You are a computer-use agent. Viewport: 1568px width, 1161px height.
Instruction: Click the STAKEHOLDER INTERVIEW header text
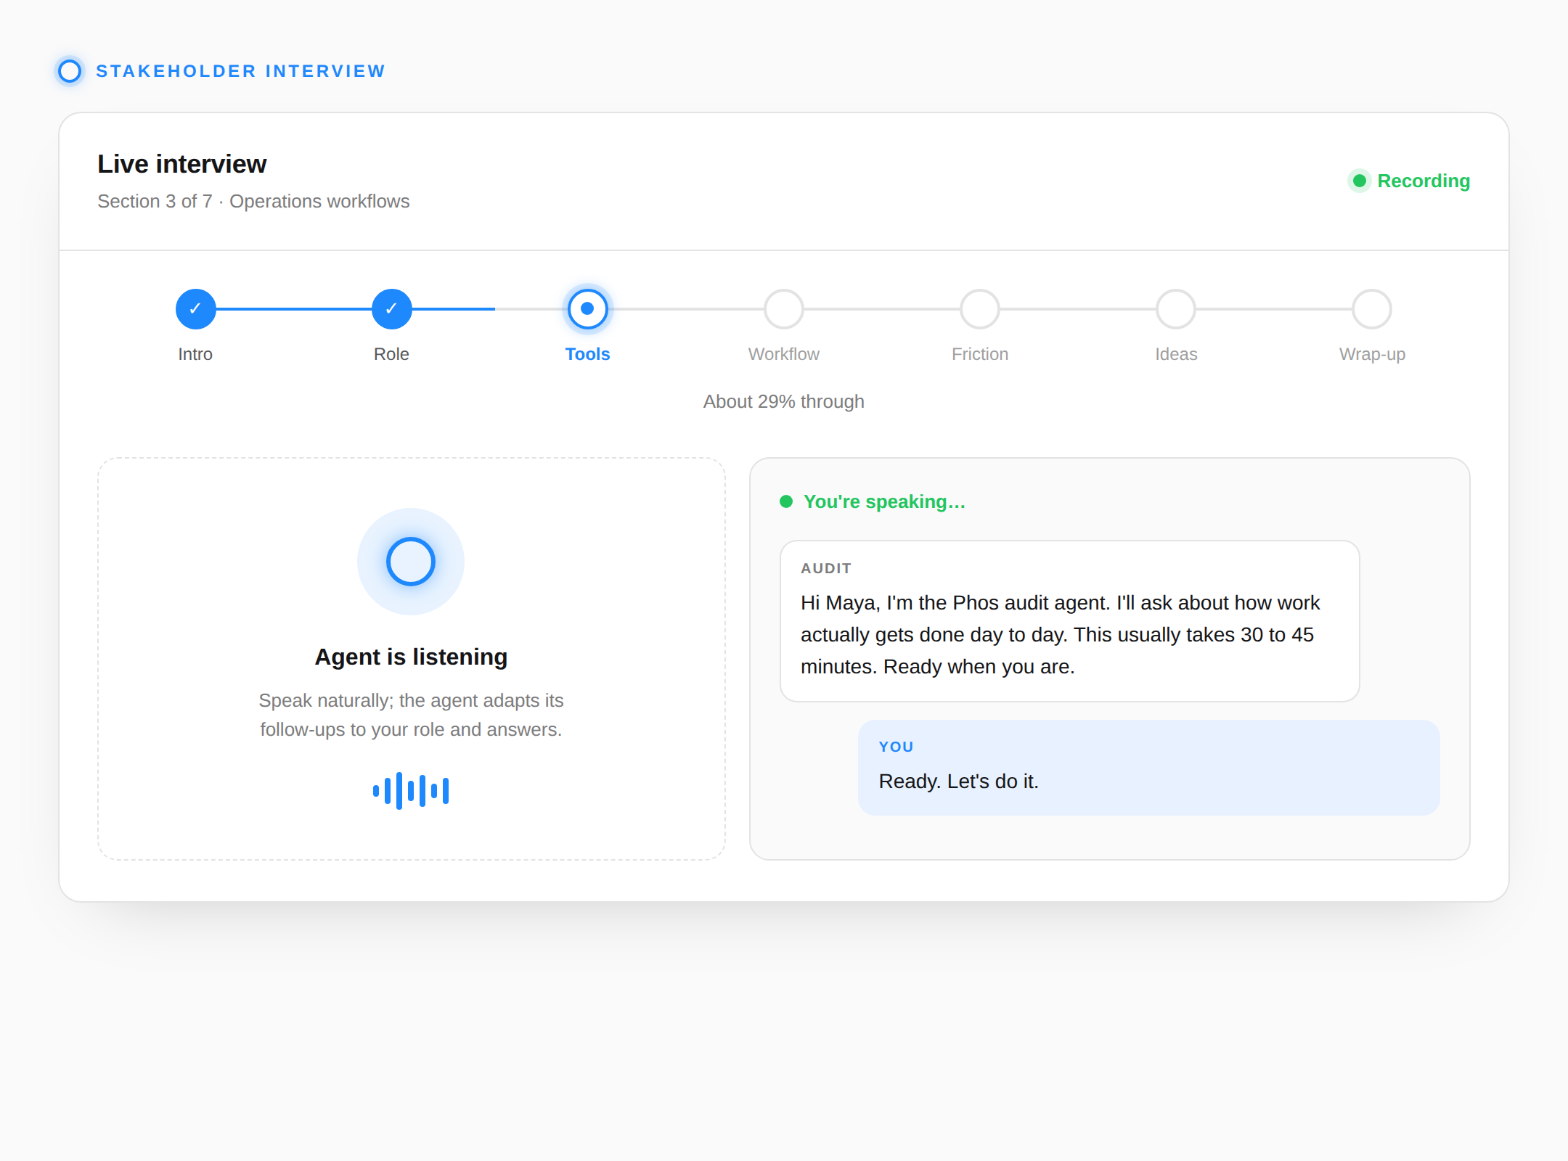click(241, 71)
